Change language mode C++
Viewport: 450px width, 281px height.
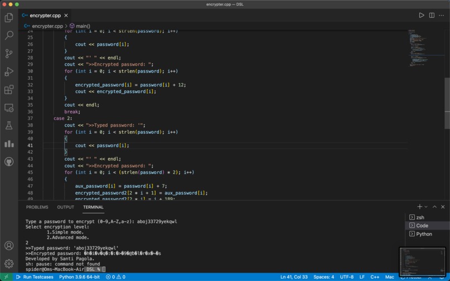point(375,277)
